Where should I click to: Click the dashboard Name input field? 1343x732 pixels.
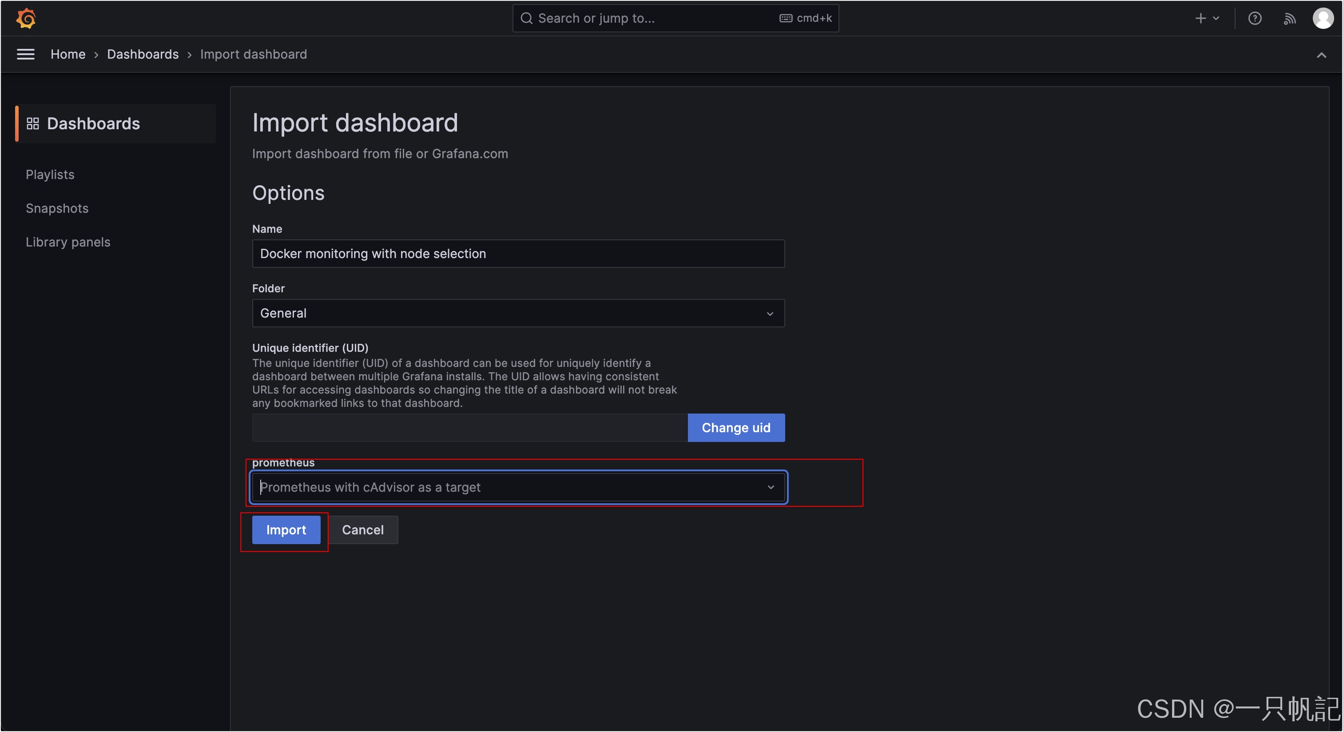coord(518,254)
